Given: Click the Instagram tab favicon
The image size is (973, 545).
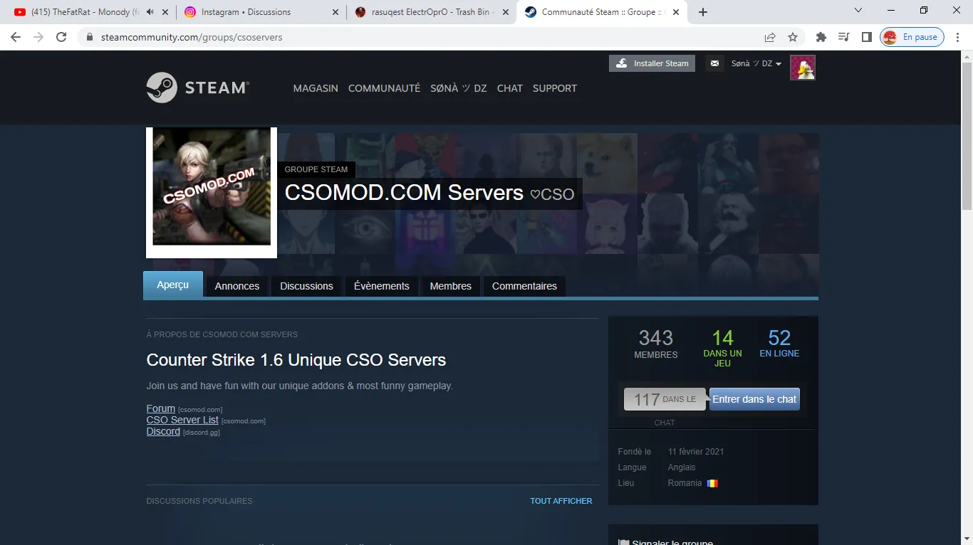Looking at the screenshot, I should tap(190, 12).
